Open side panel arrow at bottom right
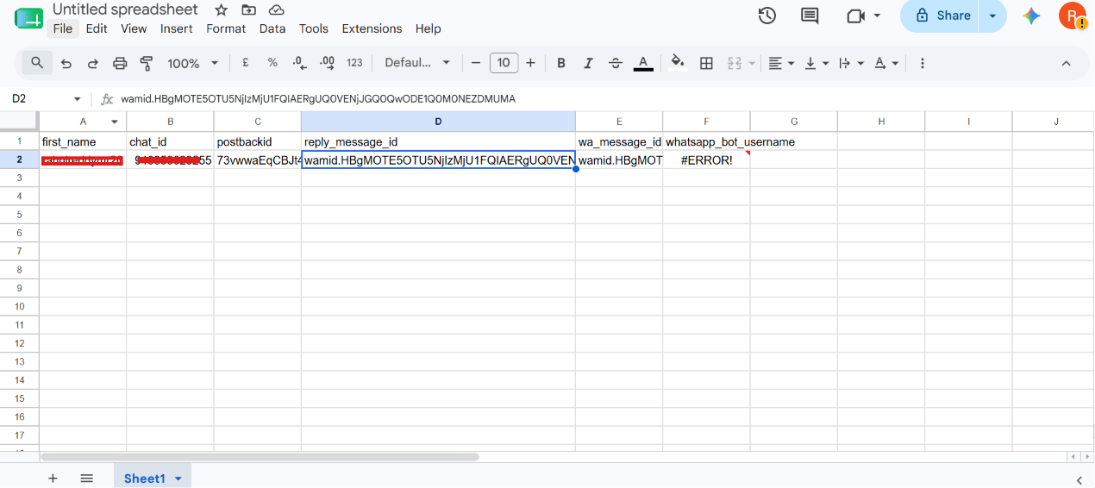1095x488 pixels. click(1079, 479)
